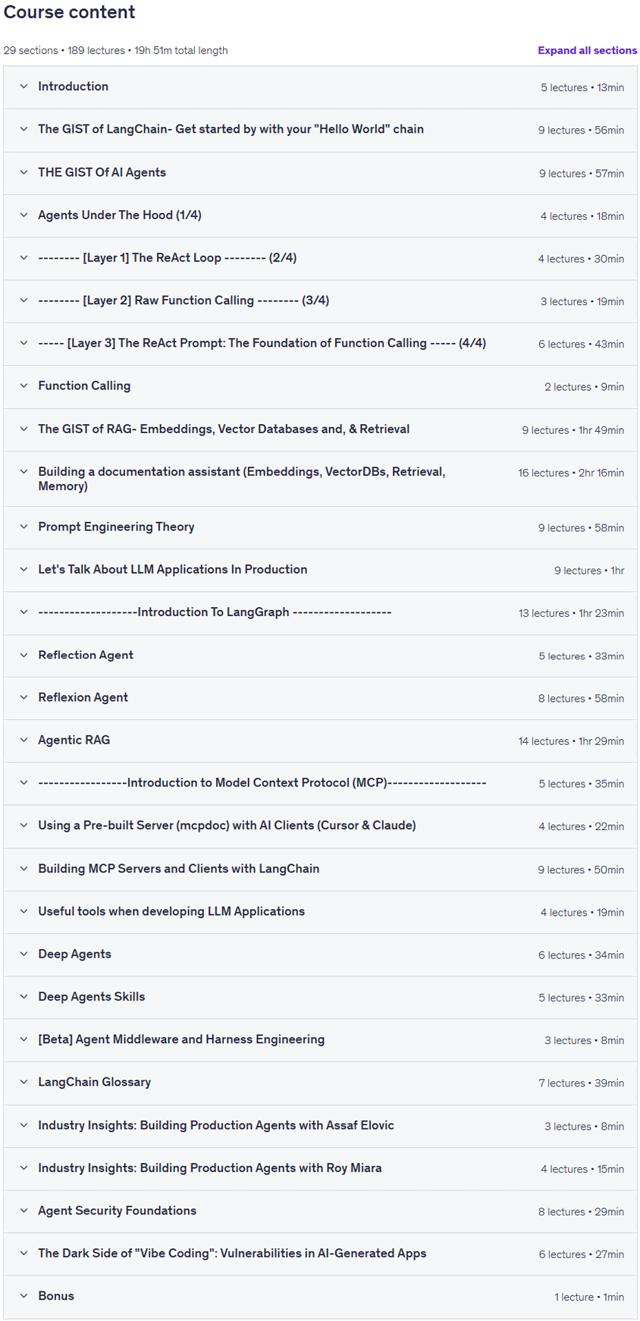Expand Building MCP Servers and Clients chevron
The width and height of the screenshot is (640, 1321).
click(x=24, y=868)
